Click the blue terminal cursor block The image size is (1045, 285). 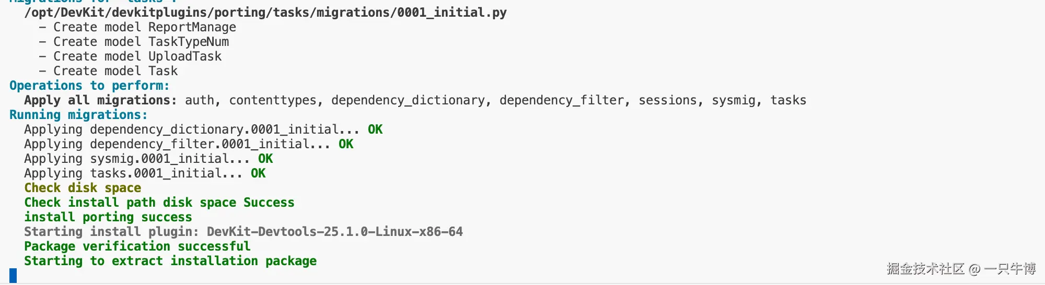[13, 275]
